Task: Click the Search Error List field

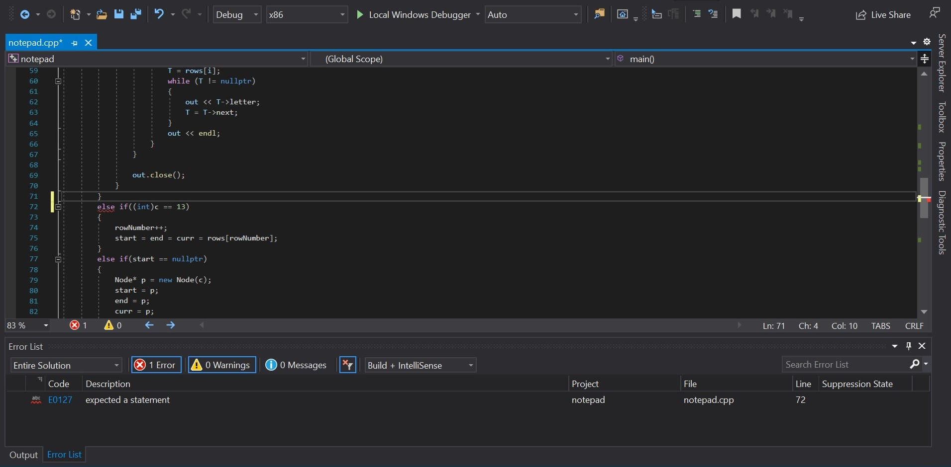Action: coord(846,365)
